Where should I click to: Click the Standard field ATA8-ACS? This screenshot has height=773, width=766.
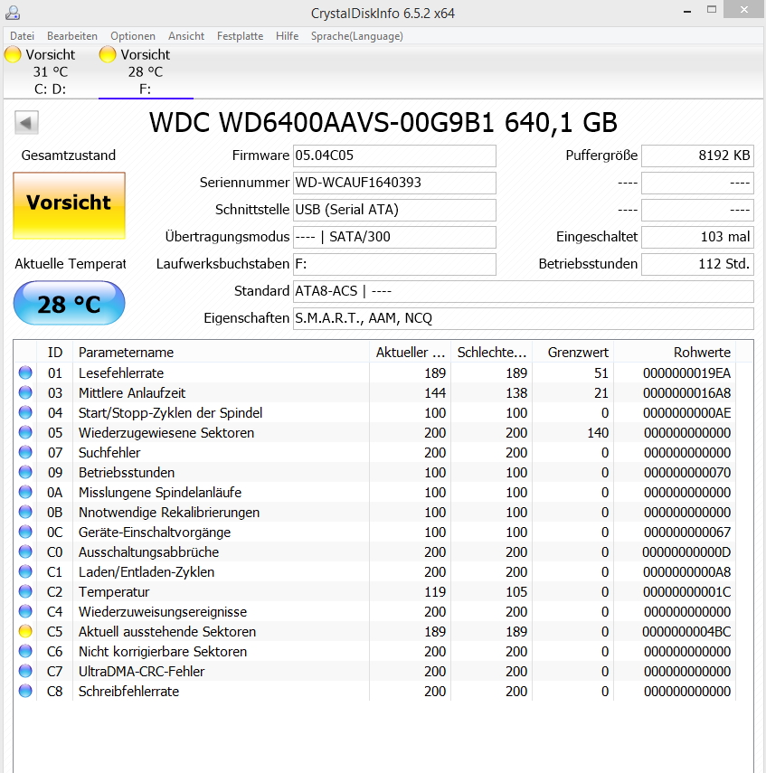tap(524, 291)
